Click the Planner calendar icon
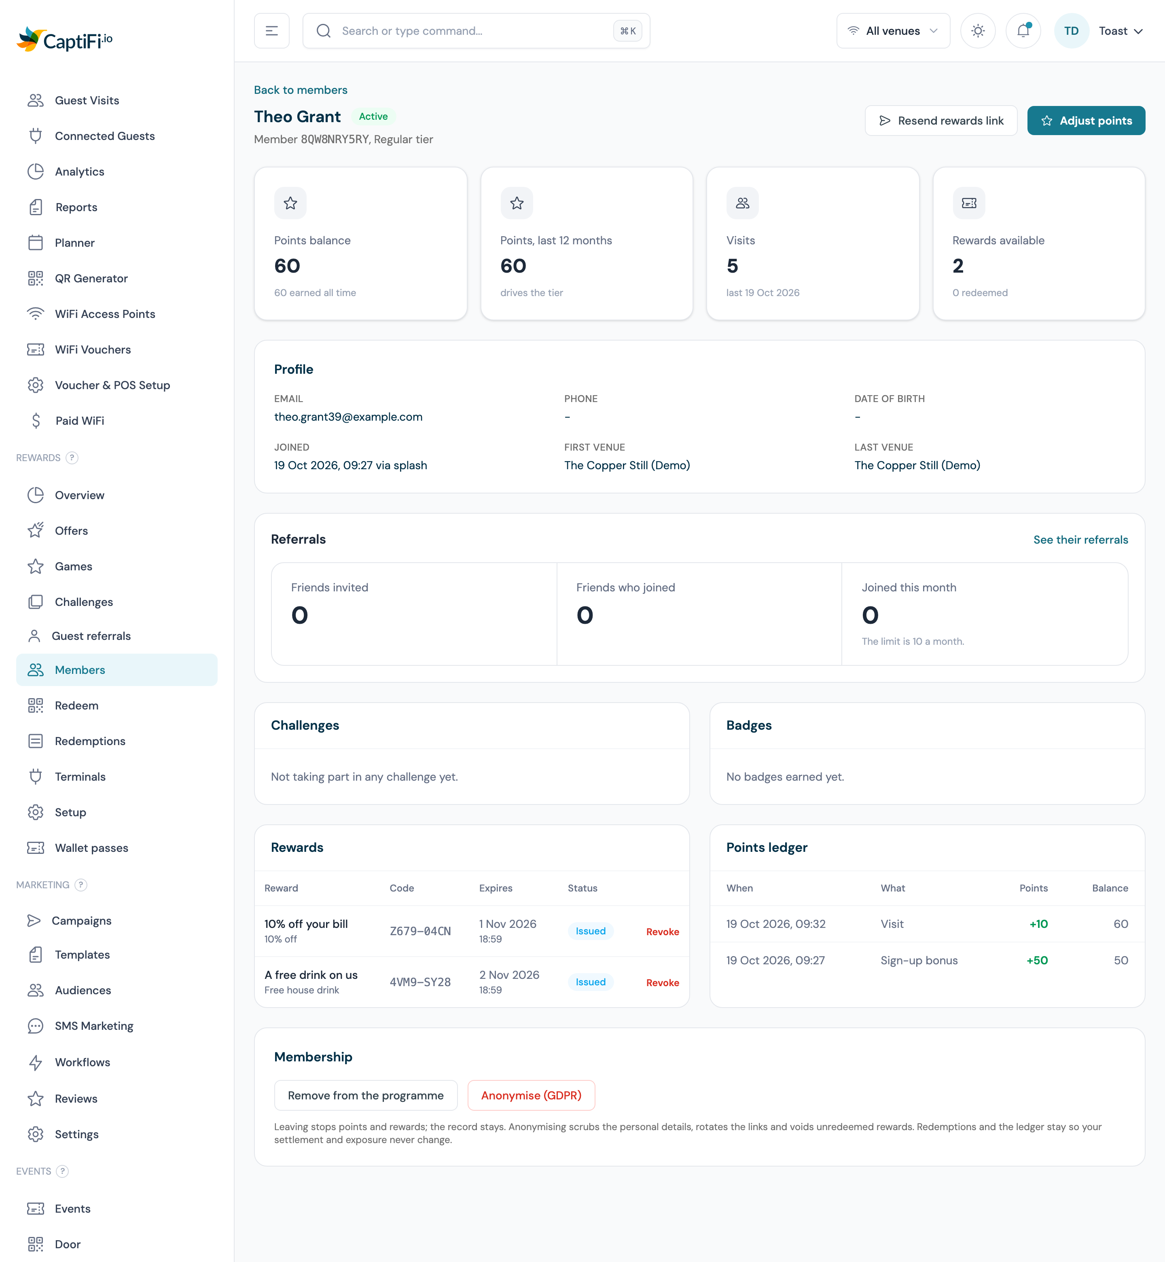The width and height of the screenshot is (1165, 1262). coord(36,243)
